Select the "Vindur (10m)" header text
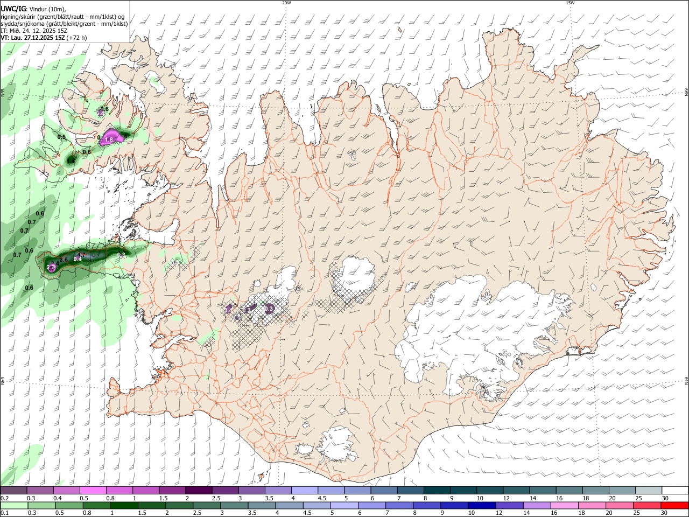 [x=47, y=9]
